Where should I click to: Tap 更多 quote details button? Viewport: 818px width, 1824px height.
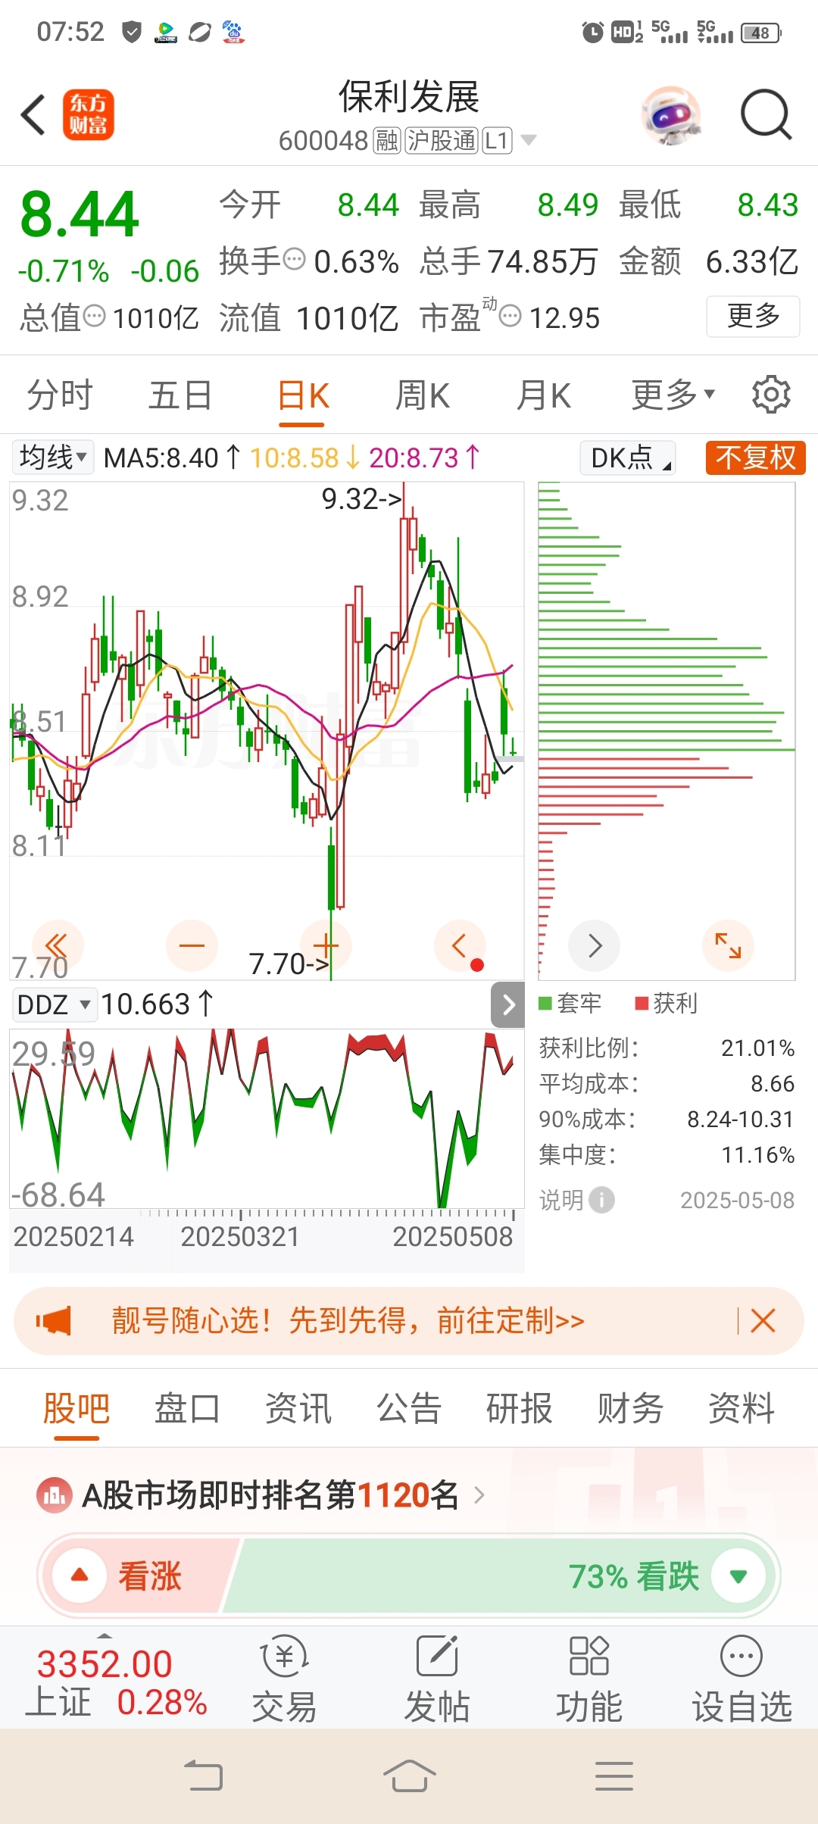tap(753, 316)
